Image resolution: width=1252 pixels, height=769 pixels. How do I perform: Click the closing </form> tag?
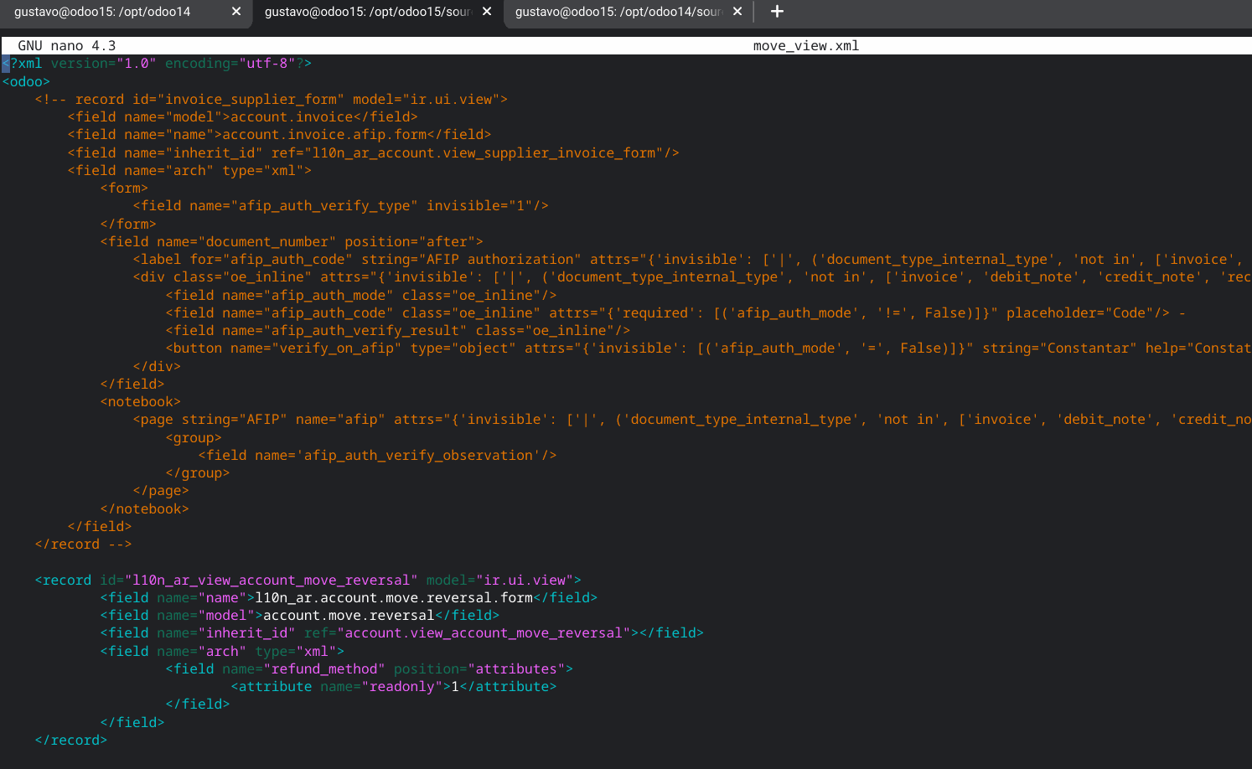128,225
